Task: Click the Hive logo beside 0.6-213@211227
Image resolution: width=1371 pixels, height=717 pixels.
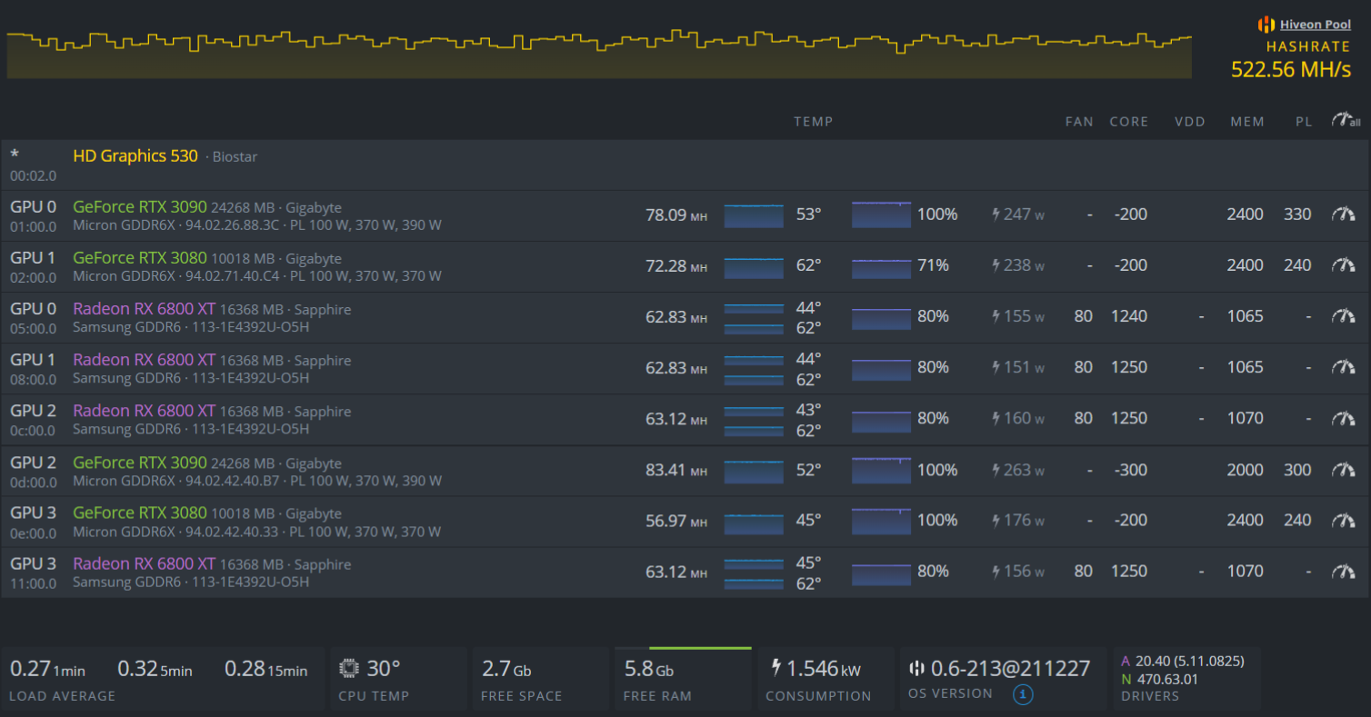Action: tap(916, 669)
